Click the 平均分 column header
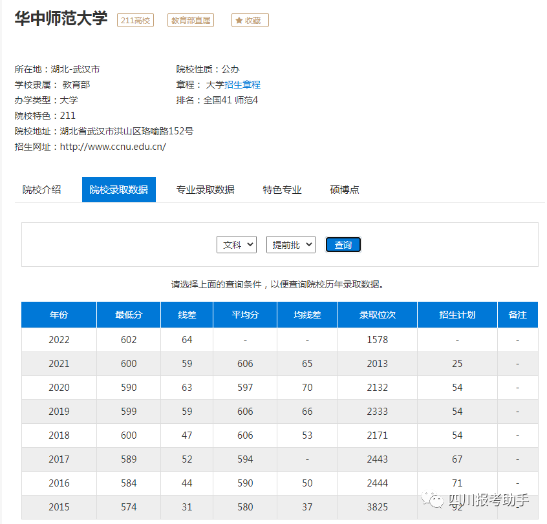The image size is (547, 524). coord(245,315)
